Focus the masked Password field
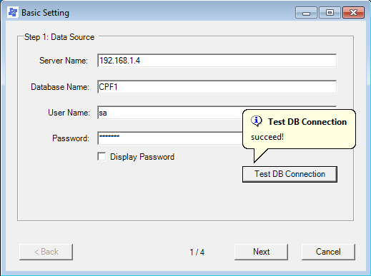 [169, 138]
